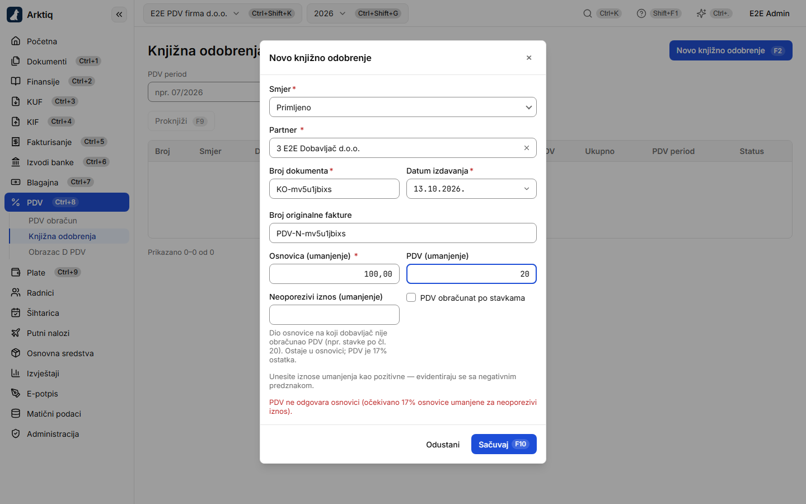Click the Dokumenti files icon

point(16,62)
